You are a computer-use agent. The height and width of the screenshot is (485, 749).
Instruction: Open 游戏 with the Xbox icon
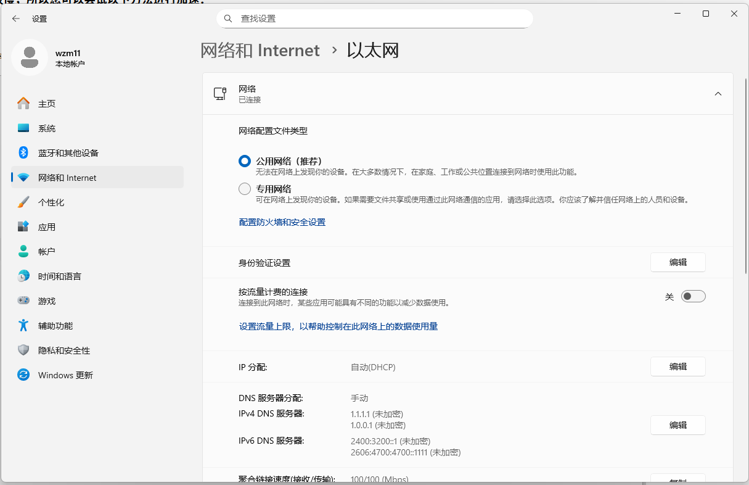23,301
